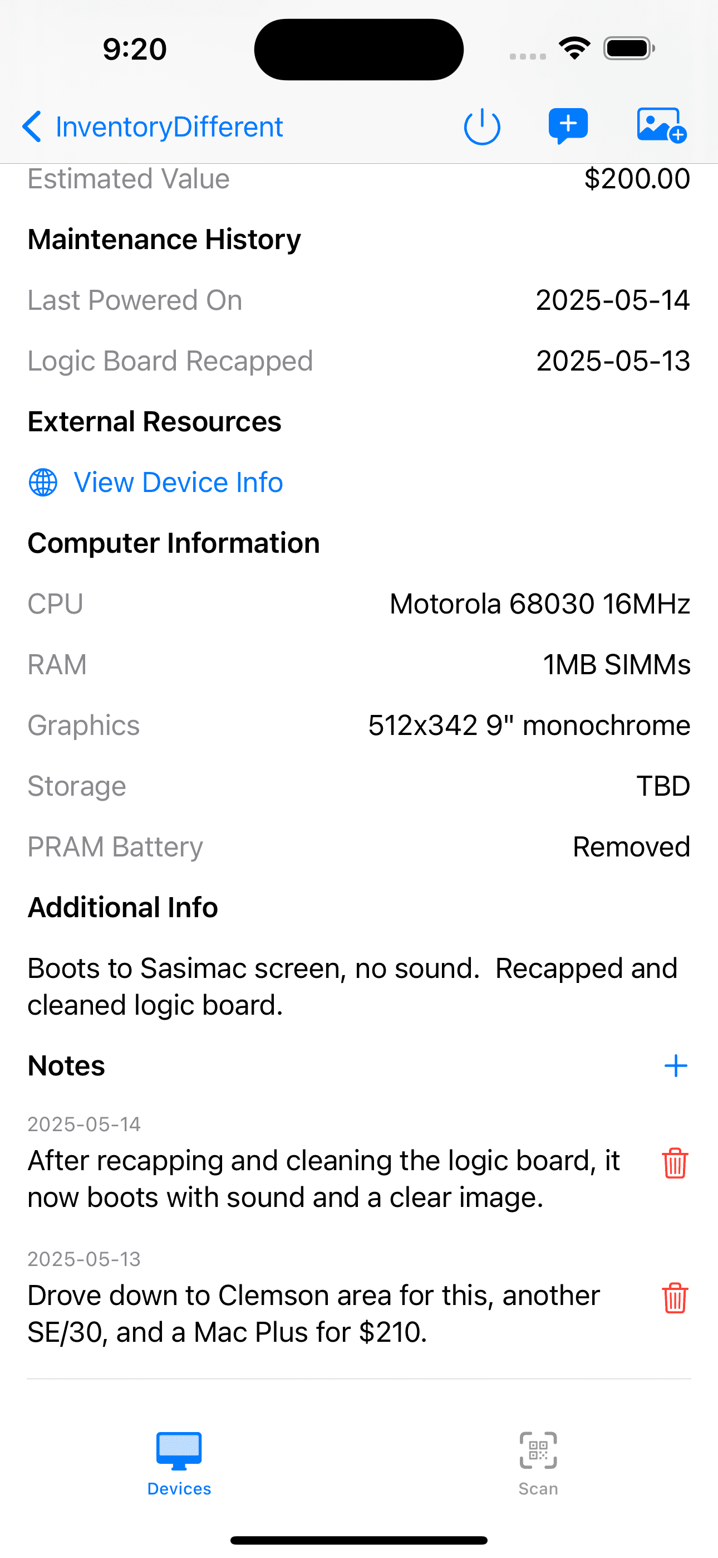Tap the globe icon beside View Device Info
The height and width of the screenshot is (1558, 718).
click(43, 483)
